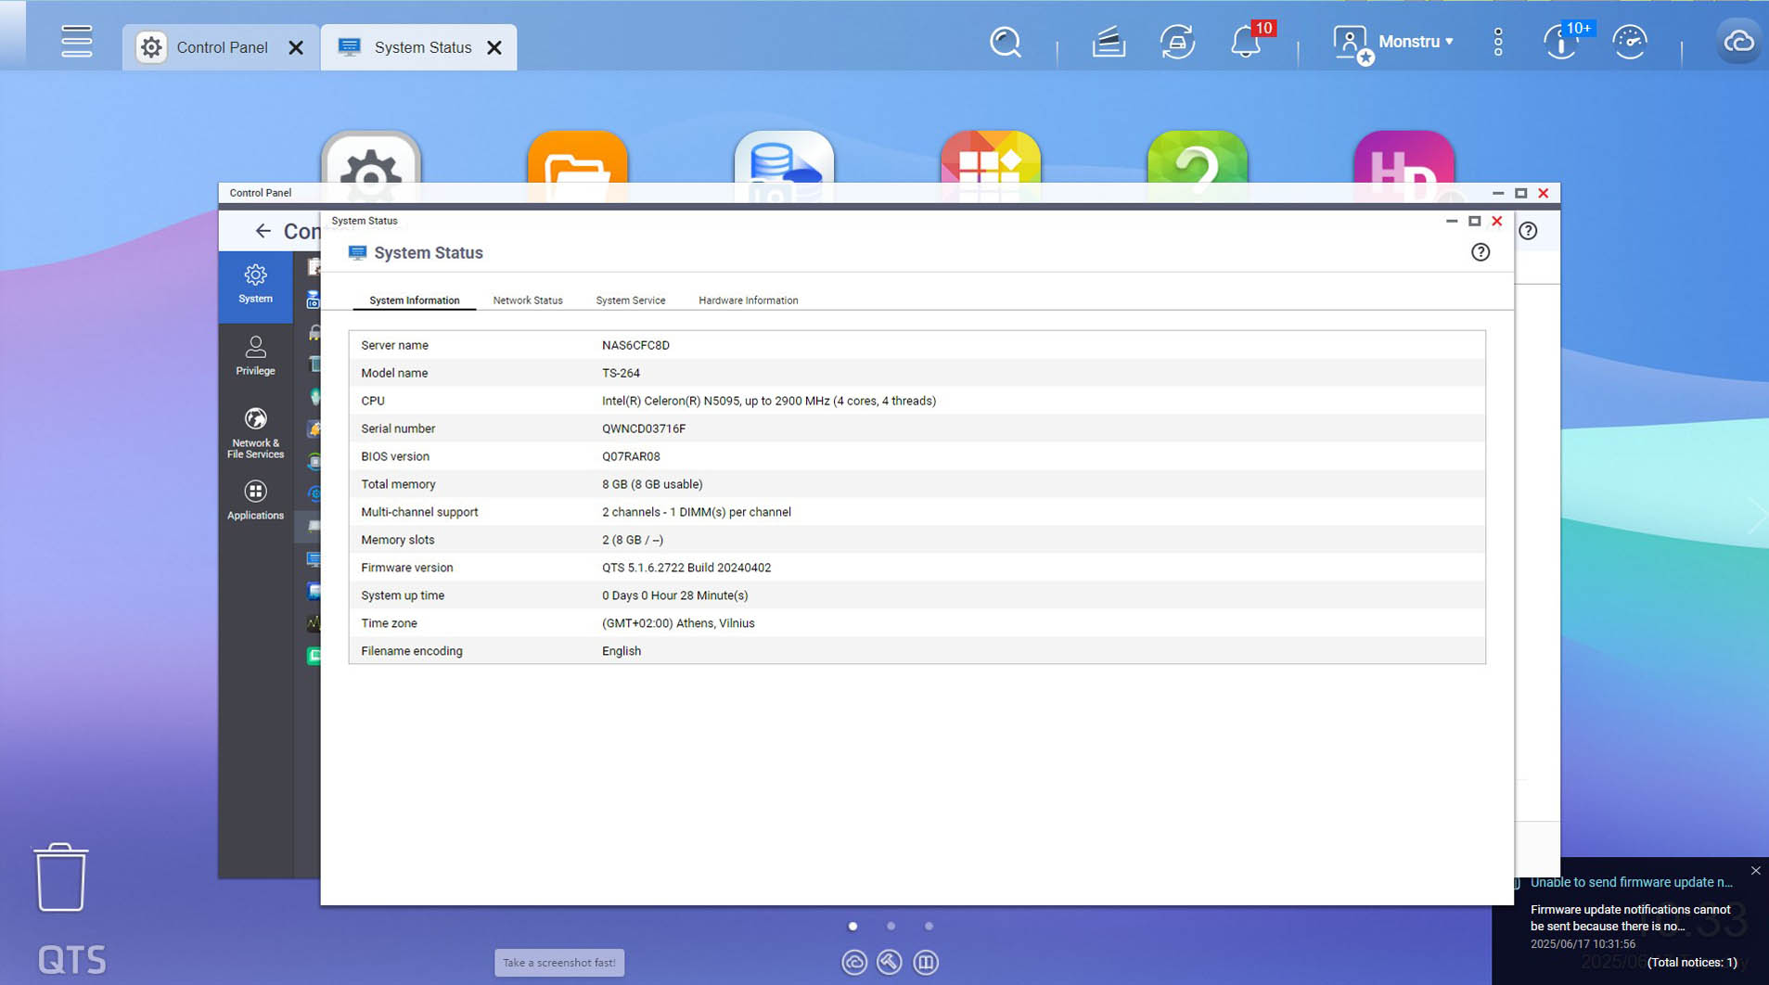Open the System Service tab
Image resolution: width=1769 pixels, height=985 pixels.
click(630, 301)
